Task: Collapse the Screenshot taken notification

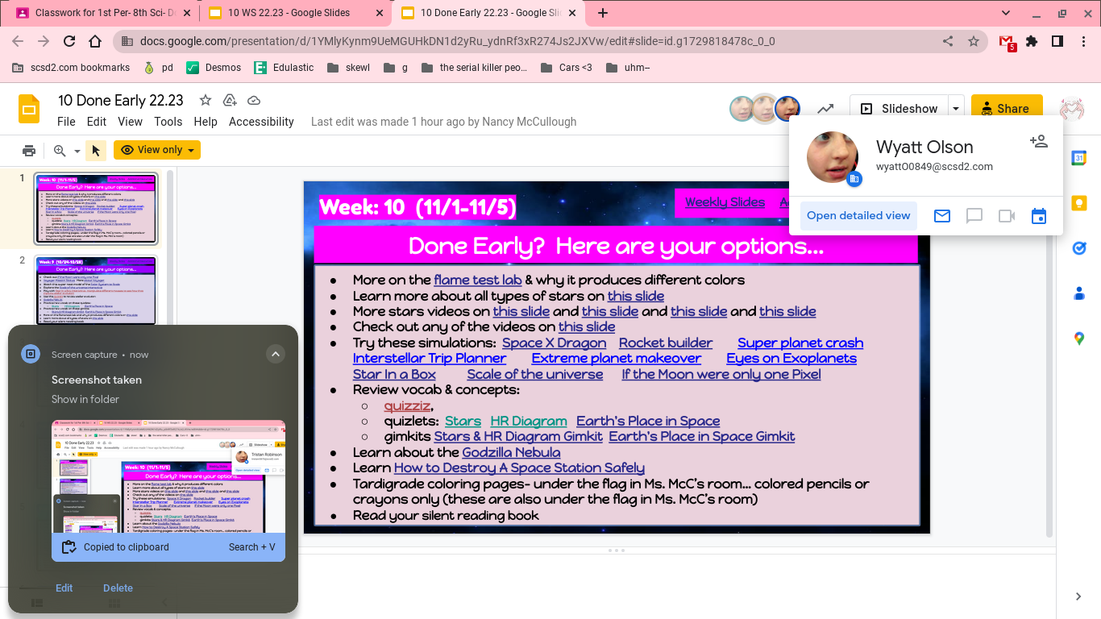Action: 276,354
